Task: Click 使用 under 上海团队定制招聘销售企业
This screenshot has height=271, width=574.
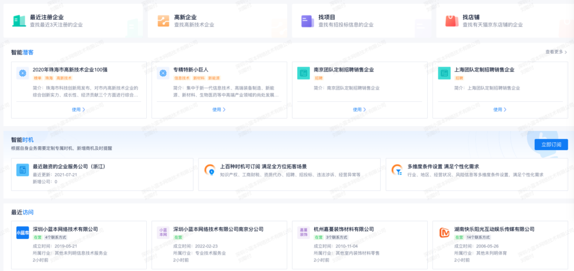Action: pos(499,110)
